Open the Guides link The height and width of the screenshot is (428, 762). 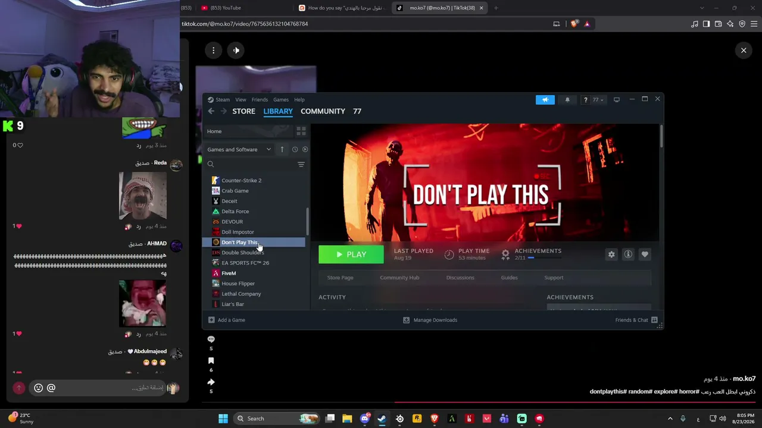coord(509,278)
